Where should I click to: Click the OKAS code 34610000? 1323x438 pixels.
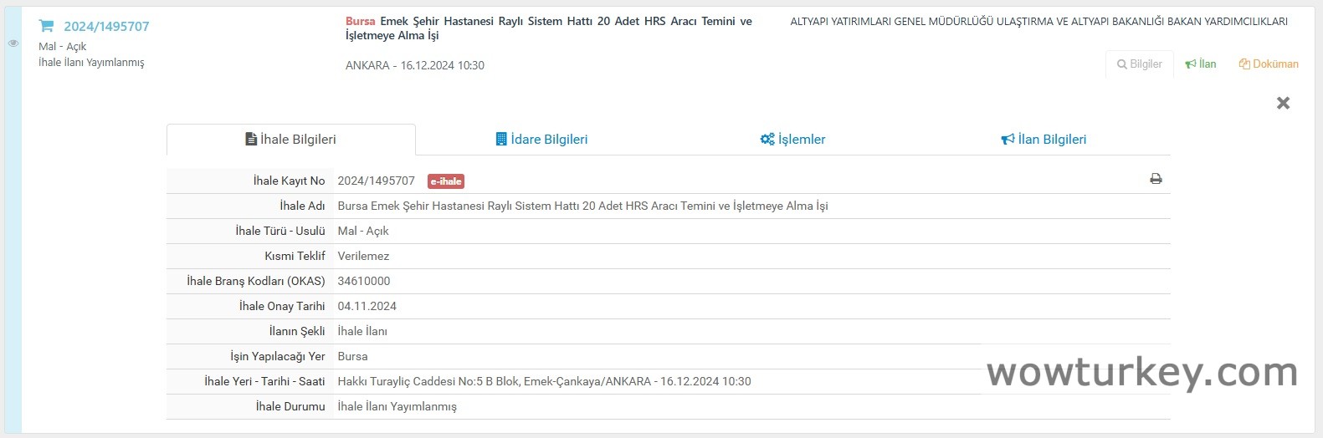364,281
